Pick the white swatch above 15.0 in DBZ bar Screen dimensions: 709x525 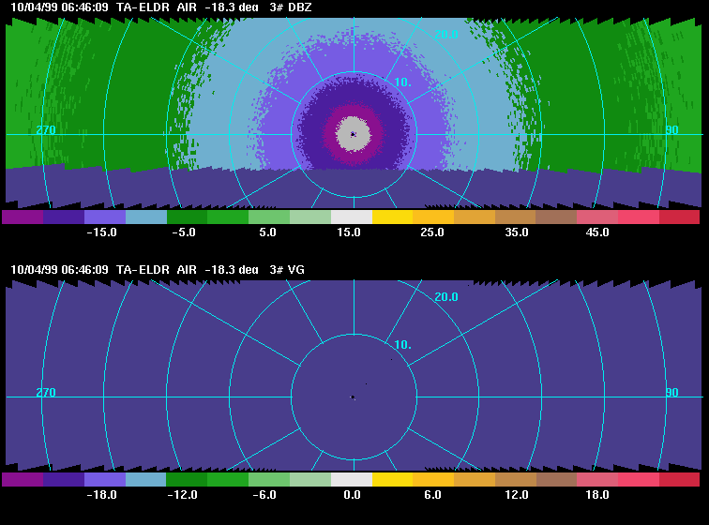pos(352,217)
